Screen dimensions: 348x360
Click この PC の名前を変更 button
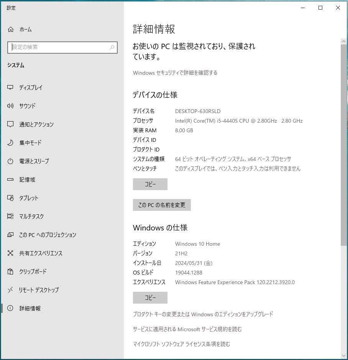(162, 205)
